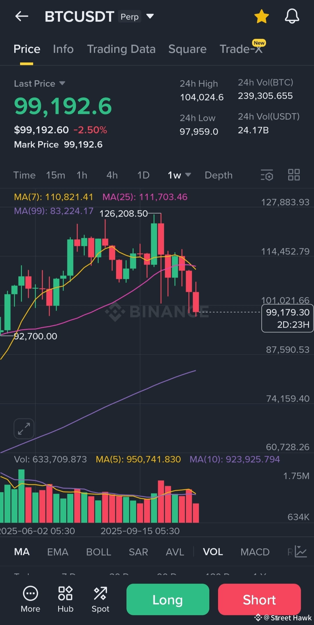The image size is (314, 625).
Task: Open the Square tab
Action: pos(187,49)
